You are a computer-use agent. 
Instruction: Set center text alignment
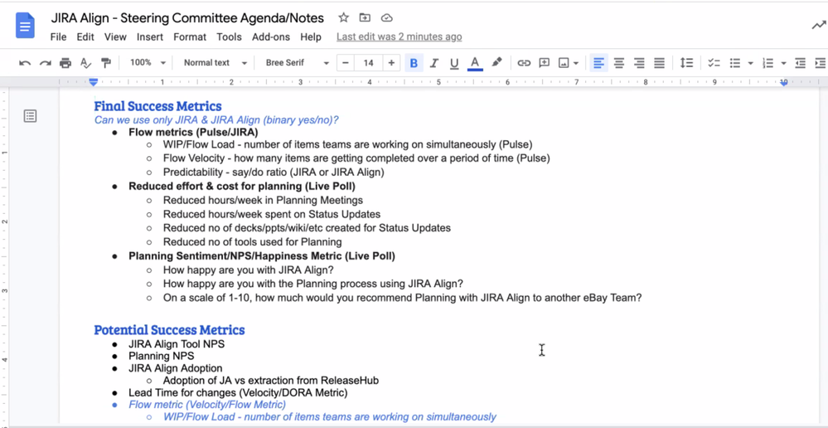[619, 63]
